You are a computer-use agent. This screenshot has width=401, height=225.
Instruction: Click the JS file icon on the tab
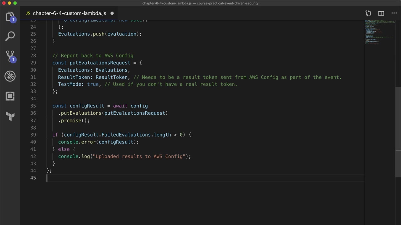point(28,13)
